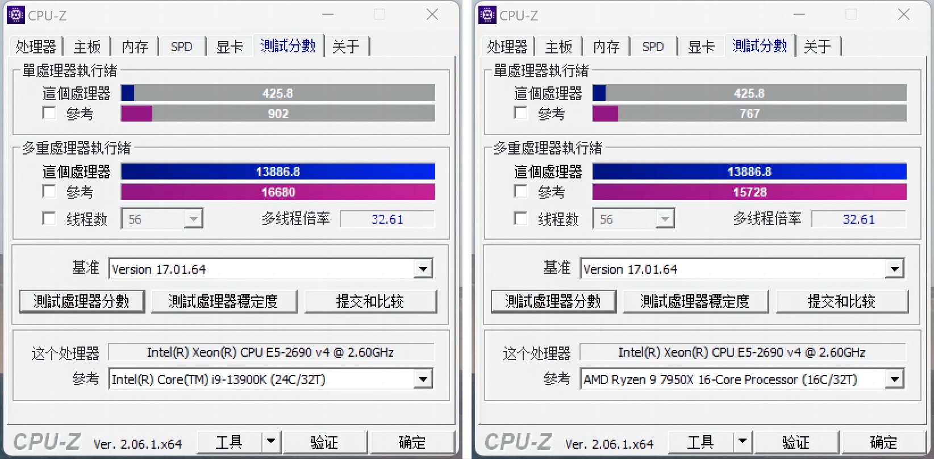Expand 工具 arrow menu in left window
934x459 pixels.
pyautogui.click(x=271, y=441)
